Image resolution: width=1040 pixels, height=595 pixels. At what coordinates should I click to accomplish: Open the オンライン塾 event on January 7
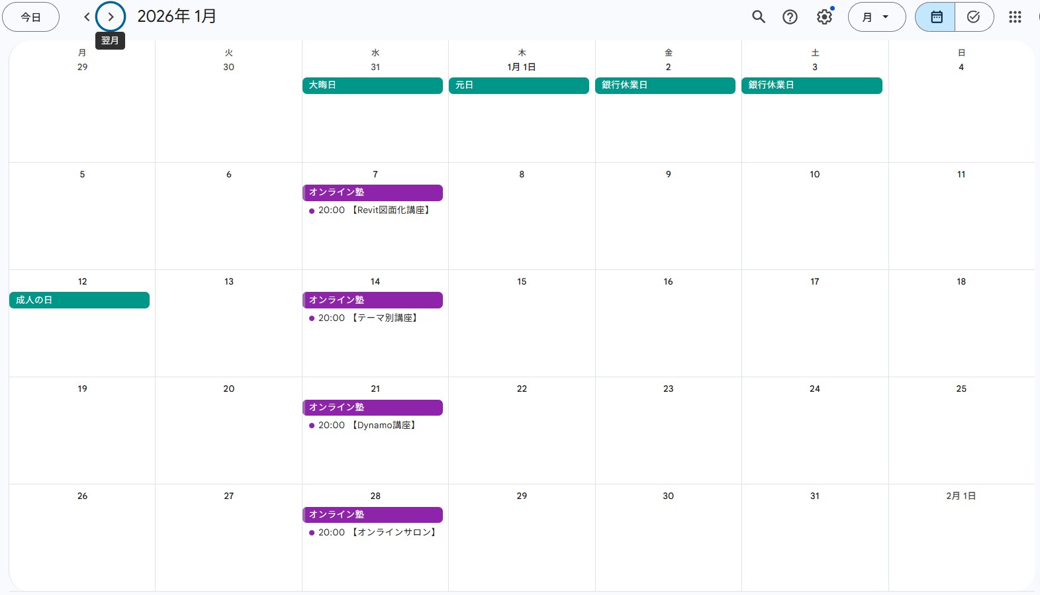click(372, 193)
